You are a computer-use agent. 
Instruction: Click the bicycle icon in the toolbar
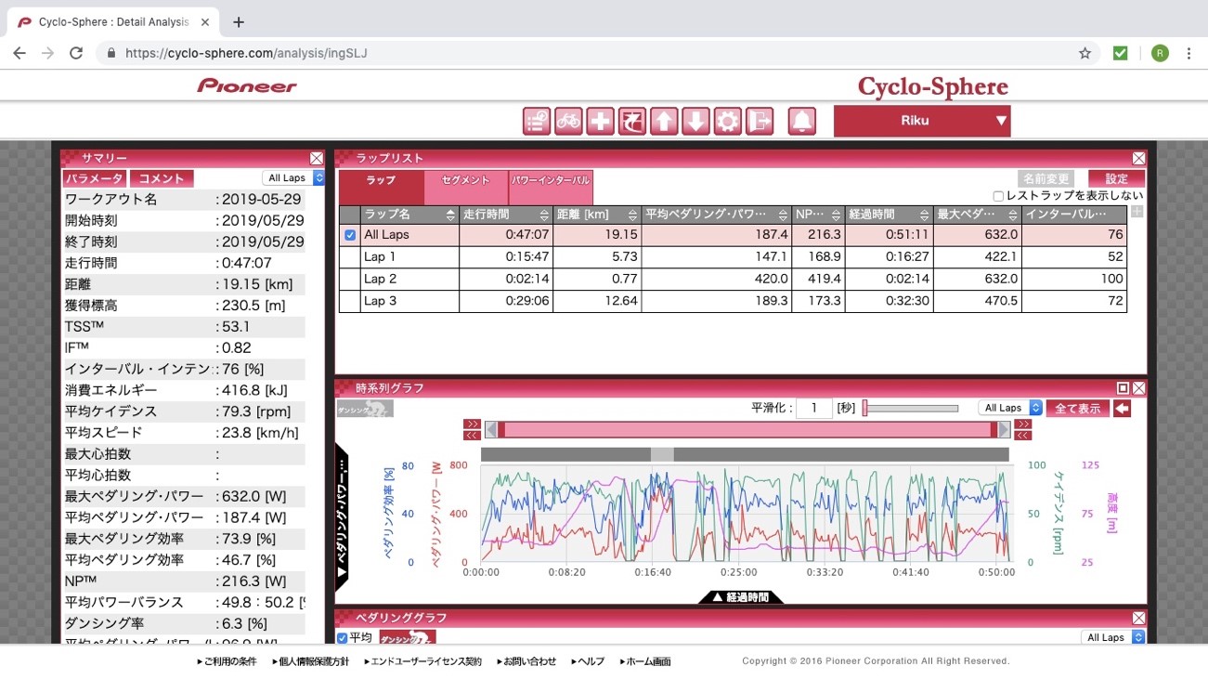click(568, 121)
